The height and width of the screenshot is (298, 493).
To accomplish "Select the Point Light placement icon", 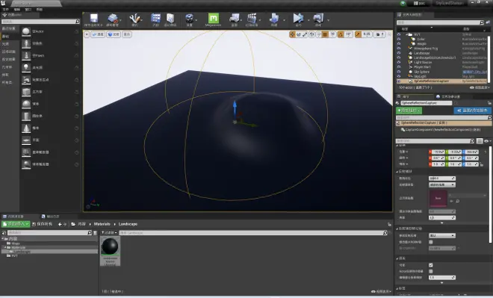I will 26,67.
